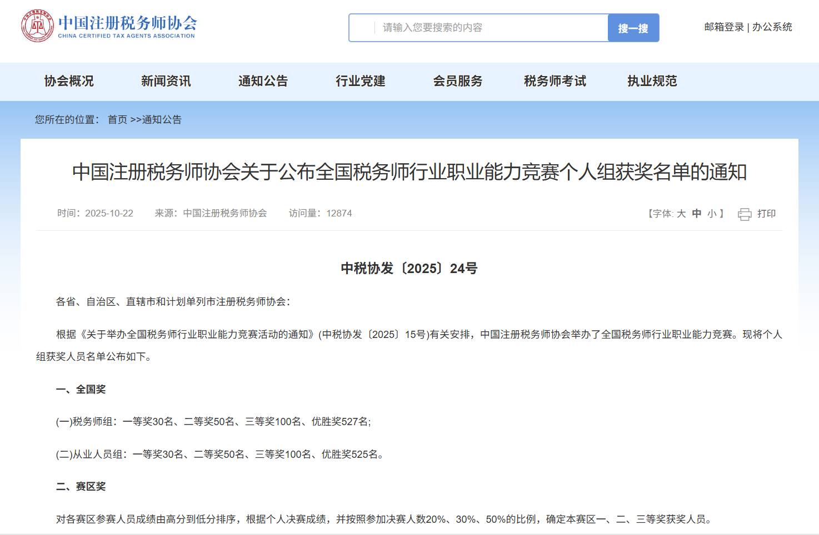Open the 协会概况 navigation menu
Screen dimensions: 819x535
click(69, 81)
